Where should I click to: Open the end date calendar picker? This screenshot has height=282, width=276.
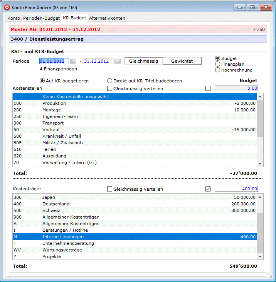coord(118,61)
